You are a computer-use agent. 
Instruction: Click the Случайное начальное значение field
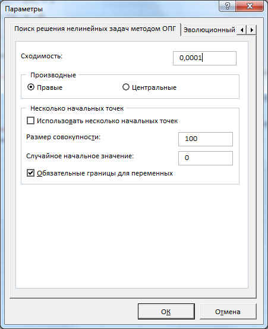(x=206, y=158)
